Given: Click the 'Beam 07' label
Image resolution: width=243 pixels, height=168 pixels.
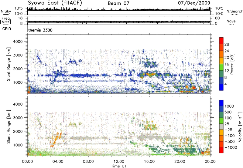Looking at the screenshot, I should 118,3.
